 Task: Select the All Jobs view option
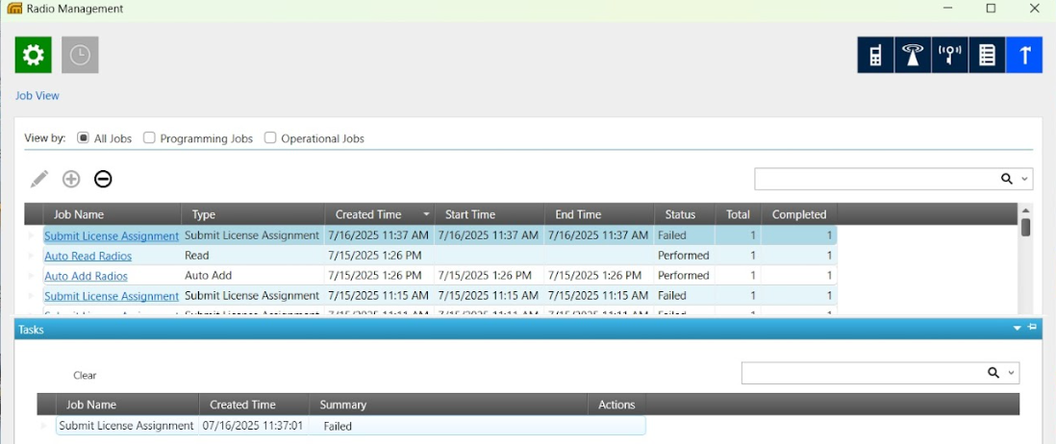coord(83,138)
